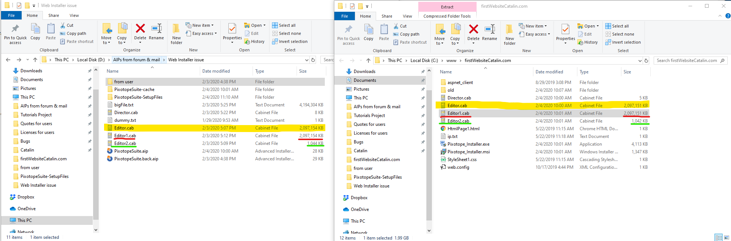
Task: Refresh the firstWebsiteCatalin.com folder view
Action: point(646,61)
